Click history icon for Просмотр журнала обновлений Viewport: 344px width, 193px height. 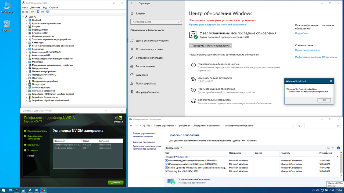(x=193, y=90)
